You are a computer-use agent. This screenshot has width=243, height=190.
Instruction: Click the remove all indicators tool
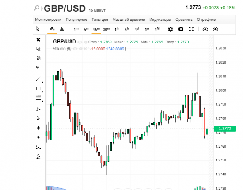(x=38, y=58)
